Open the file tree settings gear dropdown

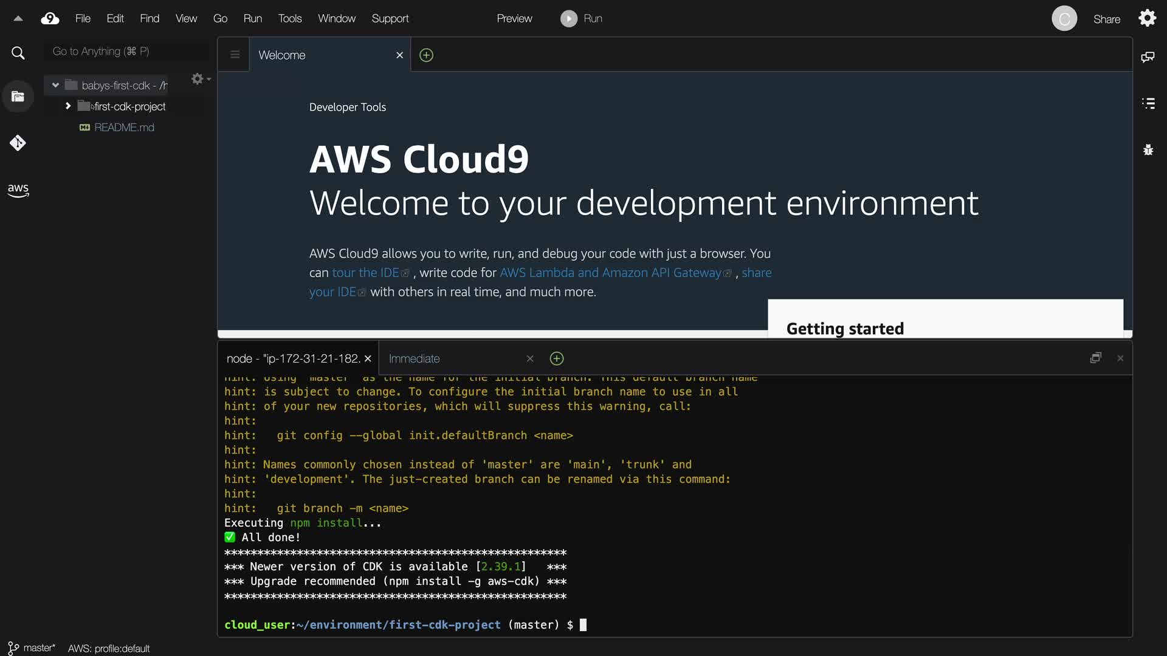tap(200, 79)
